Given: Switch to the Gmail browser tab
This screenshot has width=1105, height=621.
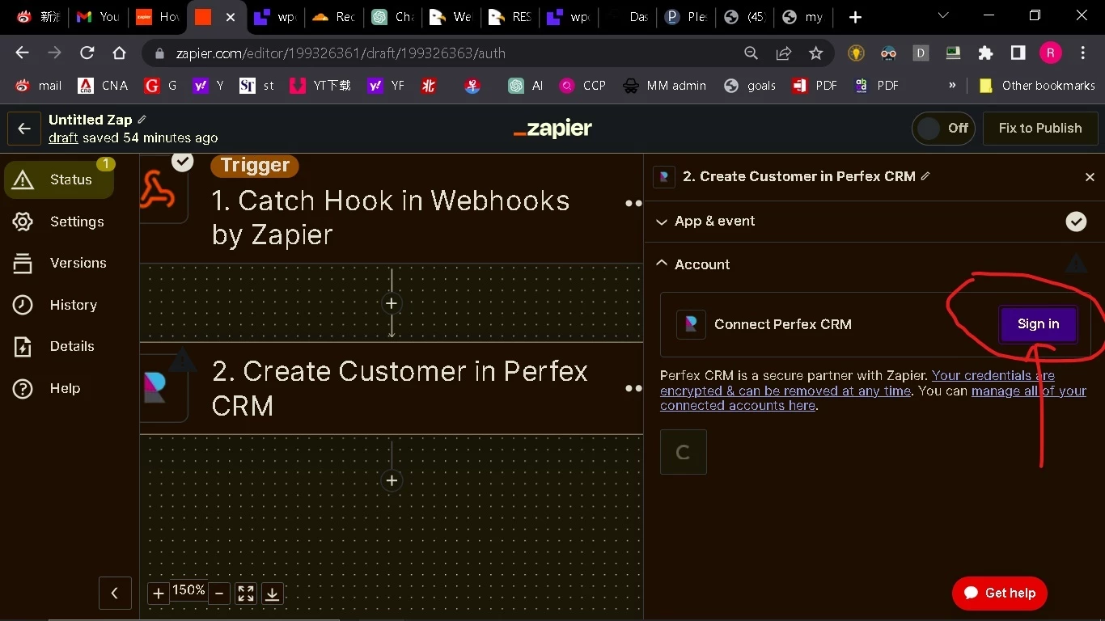Looking at the screenshot, I should point(98,16).
